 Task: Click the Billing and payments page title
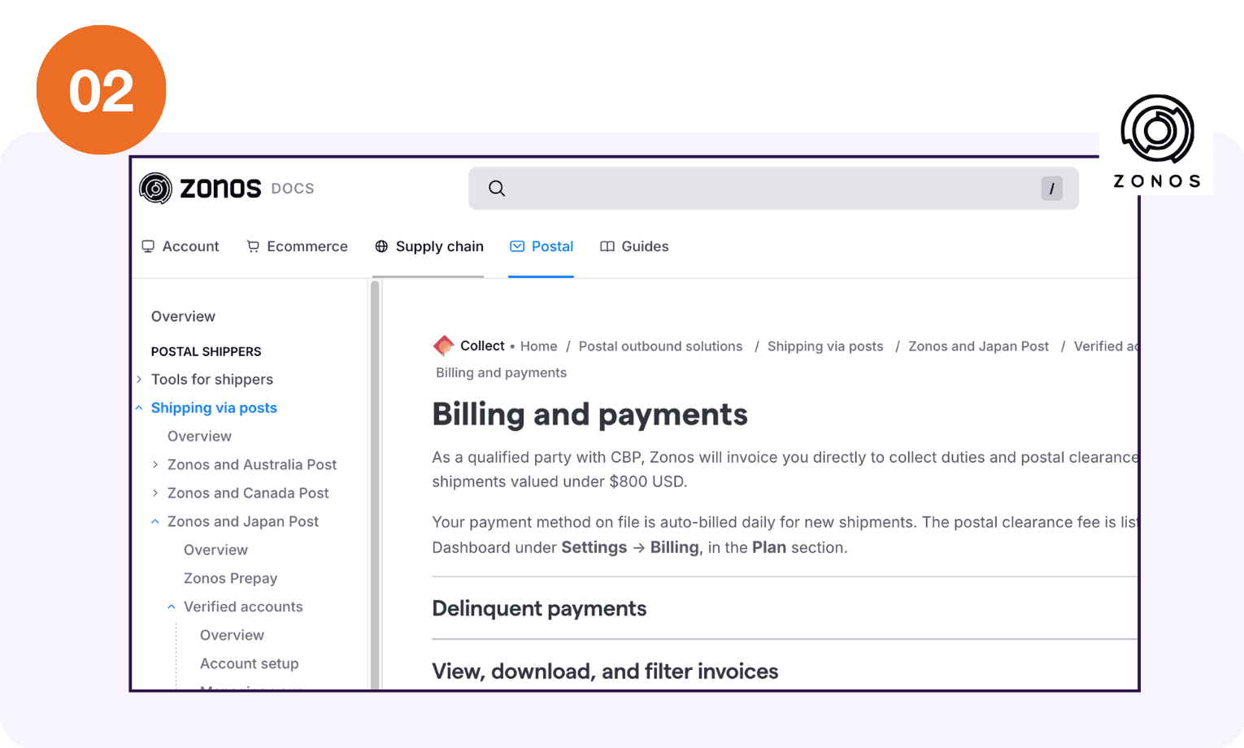point(589,415)
